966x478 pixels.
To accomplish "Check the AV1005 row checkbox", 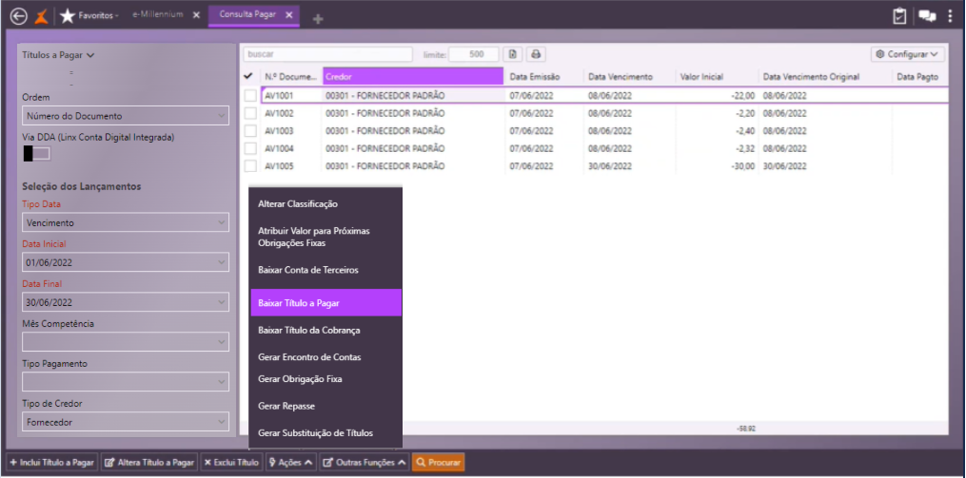I will 250,166.
